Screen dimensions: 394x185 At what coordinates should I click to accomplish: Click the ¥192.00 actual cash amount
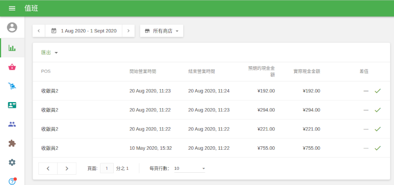pyautogui.click(x=311, y=91)
